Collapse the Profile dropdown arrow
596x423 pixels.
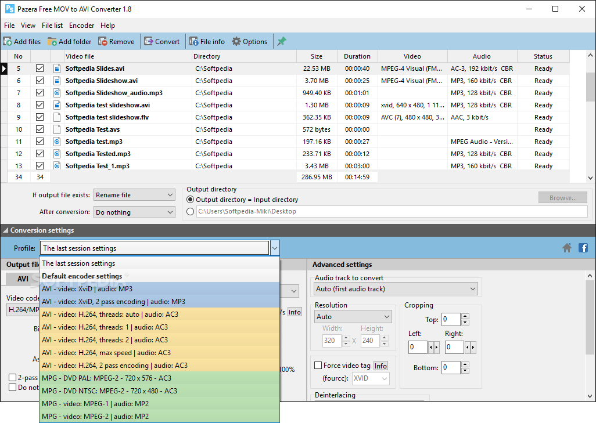[x=274, y=248]
